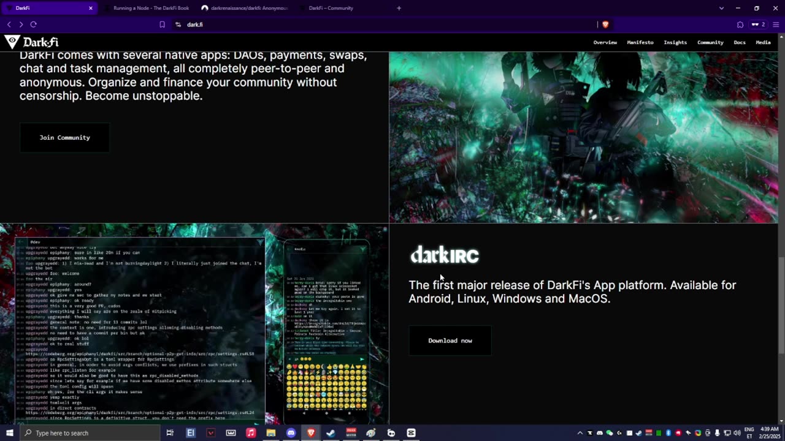Click the Join Community button
This screenshot has height=441, width=785.
pos(65,137)
